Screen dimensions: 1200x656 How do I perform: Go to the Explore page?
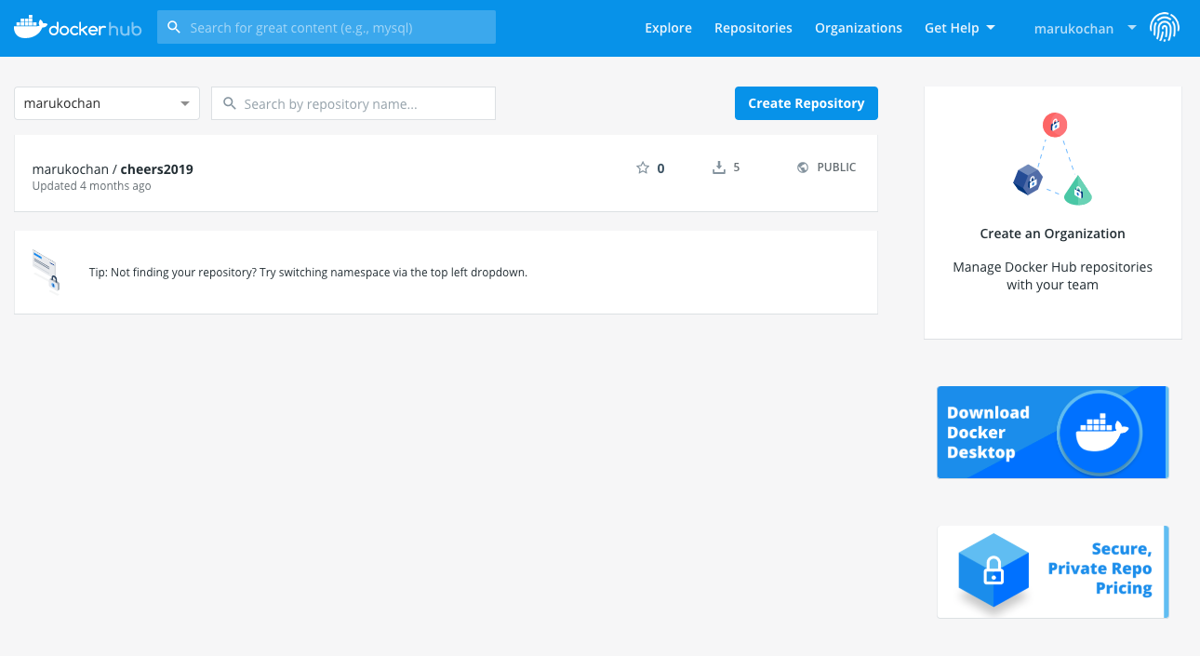[668, 28]
